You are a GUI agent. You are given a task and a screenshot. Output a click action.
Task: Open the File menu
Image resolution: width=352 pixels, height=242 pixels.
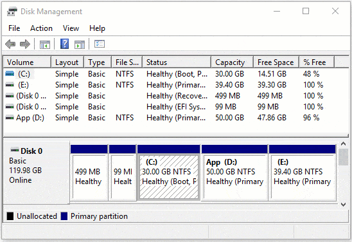(x=14, y=28)
